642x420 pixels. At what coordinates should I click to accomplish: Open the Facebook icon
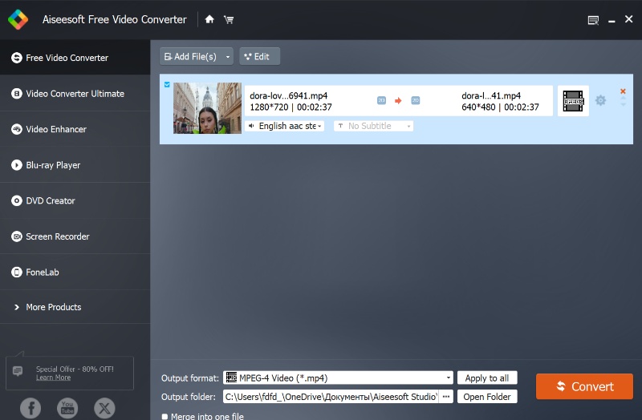(30, 408)
